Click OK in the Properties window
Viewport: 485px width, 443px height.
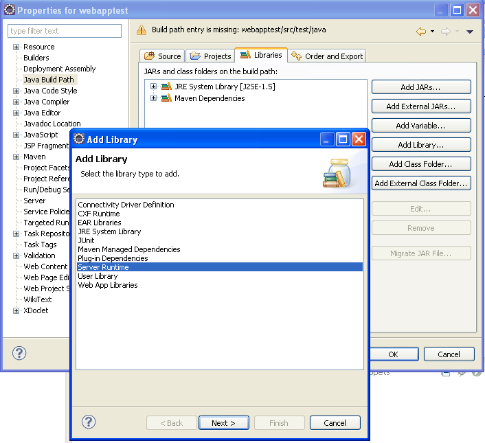tap(394, 354)
